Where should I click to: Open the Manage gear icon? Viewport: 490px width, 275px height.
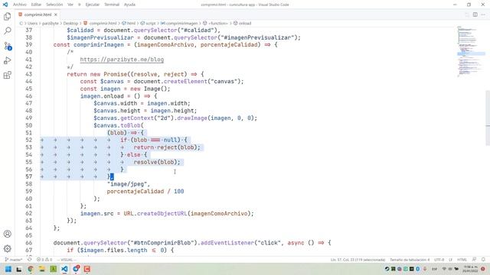[7, 248]
